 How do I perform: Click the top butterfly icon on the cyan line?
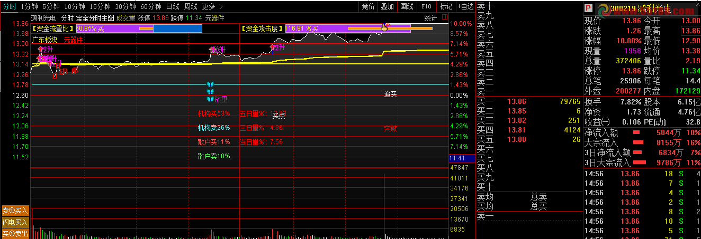point(210,84)
